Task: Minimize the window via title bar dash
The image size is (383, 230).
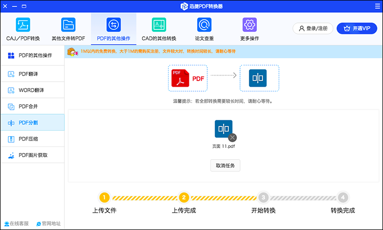Action: 14,6
